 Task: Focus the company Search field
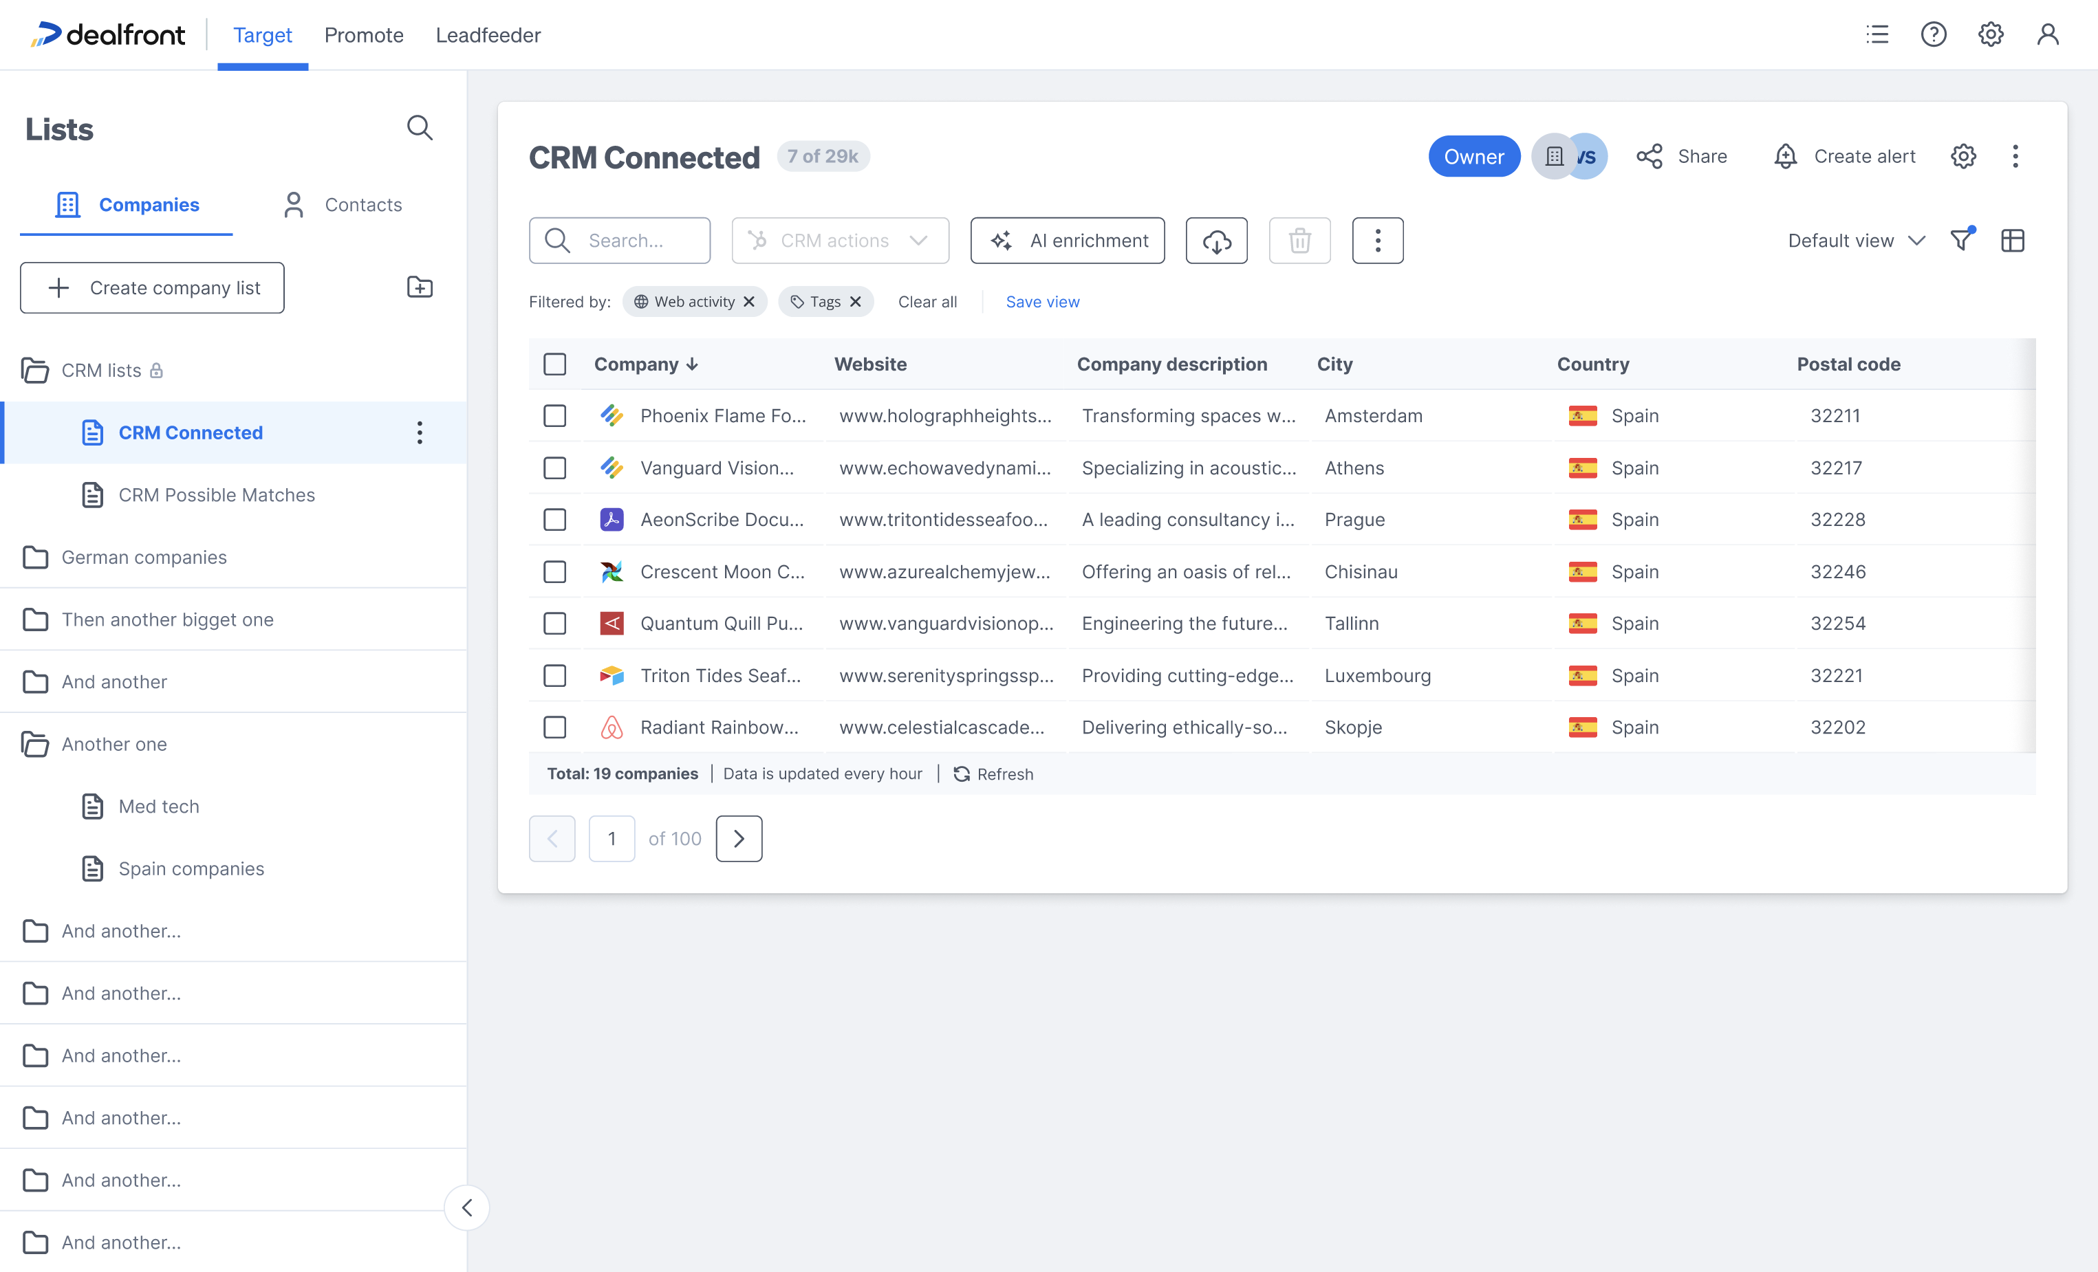point(620,241)
